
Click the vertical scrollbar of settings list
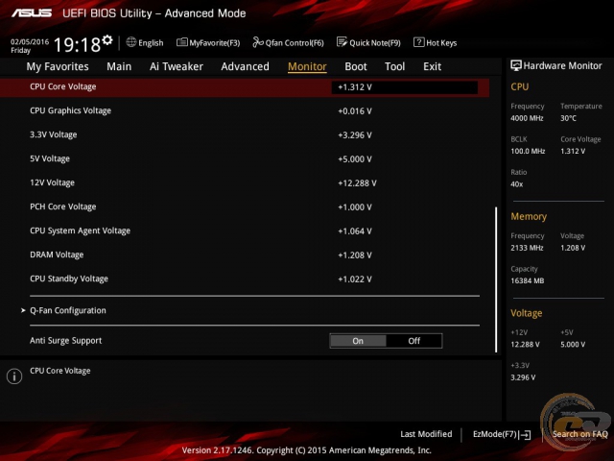[x=496, y=279]
